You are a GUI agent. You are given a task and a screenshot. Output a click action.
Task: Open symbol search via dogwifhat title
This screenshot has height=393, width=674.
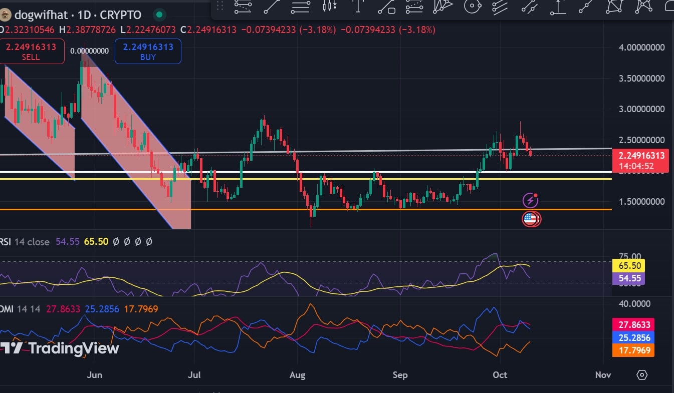(x=42, y=15)
